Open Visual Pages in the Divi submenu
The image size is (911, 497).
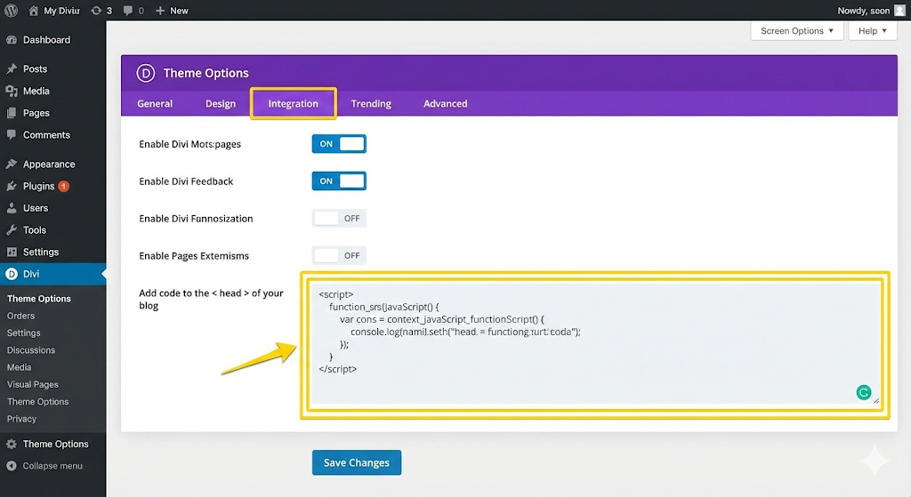33,384
